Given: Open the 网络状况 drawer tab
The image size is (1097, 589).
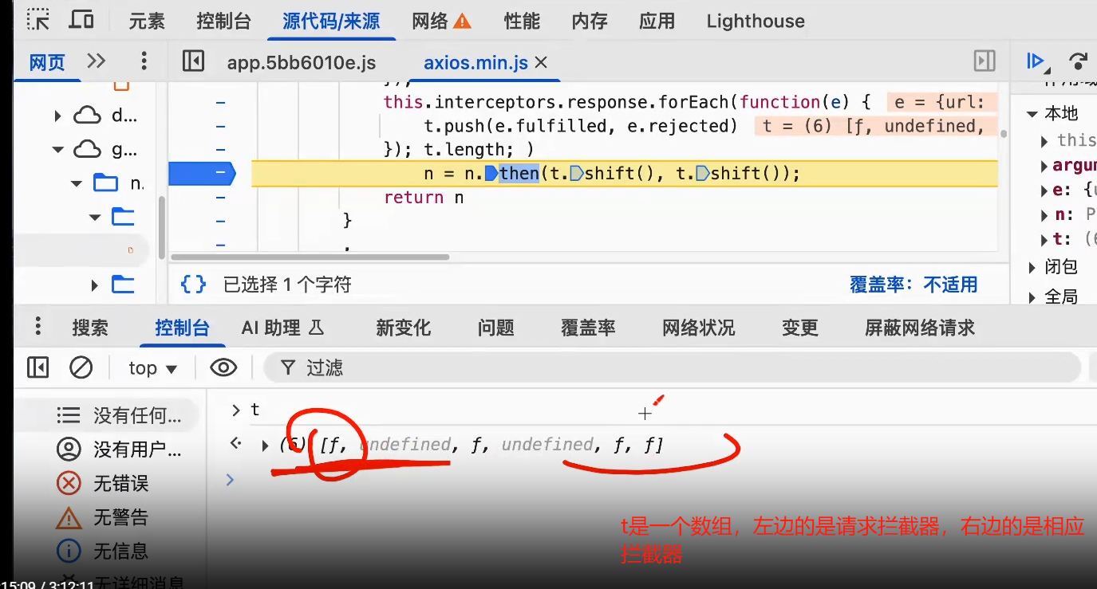Looking at the screenshot, I should [x=699, y=328].
